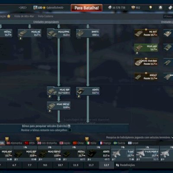Viewport: 173px width, 173px height.
Task: Click the icon right of the lightbulb
Action: [x=160, y=7]
